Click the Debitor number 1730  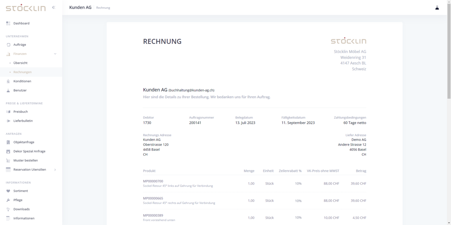[147, 123]
